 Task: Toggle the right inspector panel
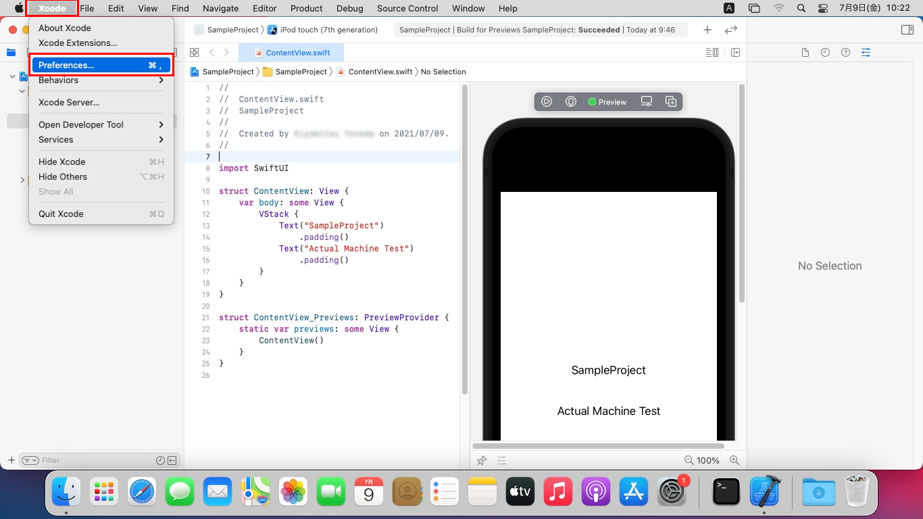coord(907,30)
